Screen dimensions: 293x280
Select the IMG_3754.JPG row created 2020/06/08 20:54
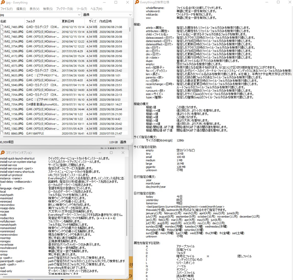tap(64, 41)
